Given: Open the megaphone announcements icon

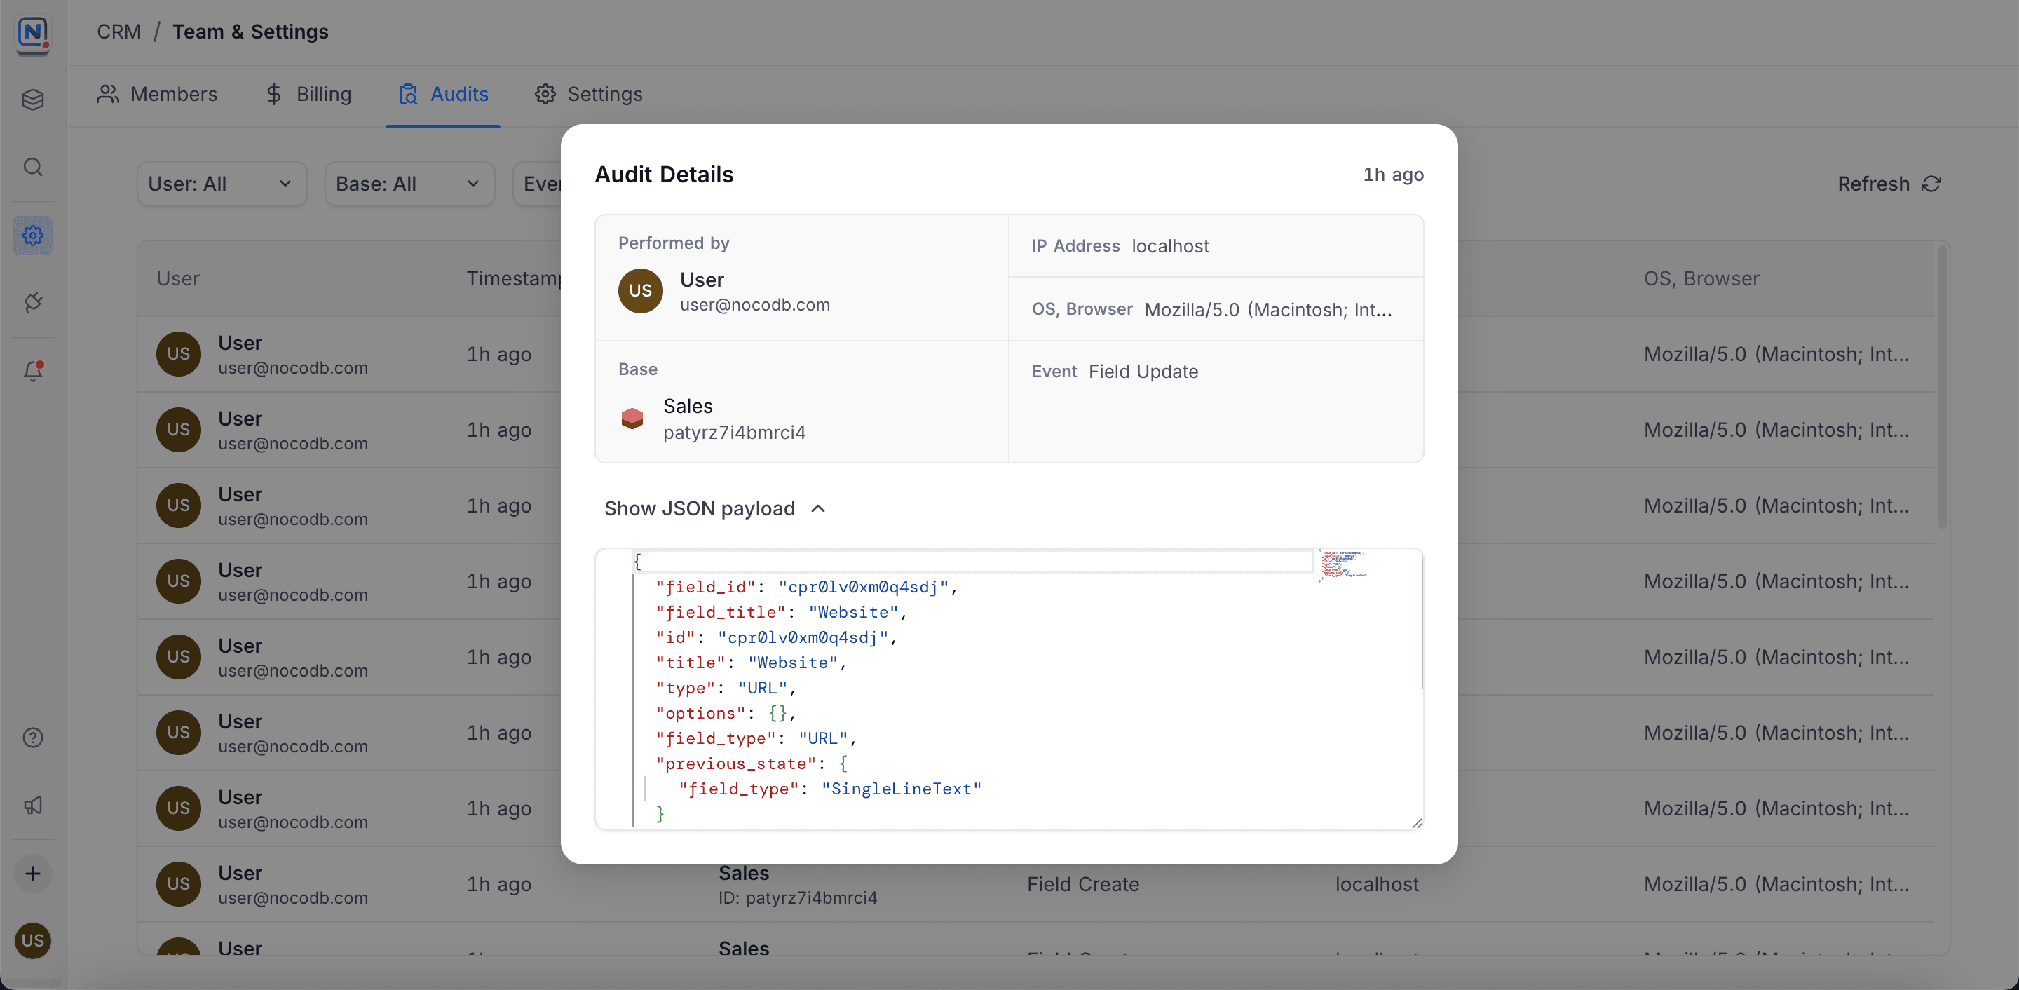Looking at the screenshot, I should coord(33,805).
